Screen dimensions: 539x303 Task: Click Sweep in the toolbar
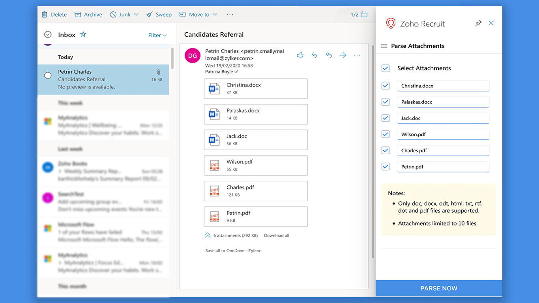point(159,15)
